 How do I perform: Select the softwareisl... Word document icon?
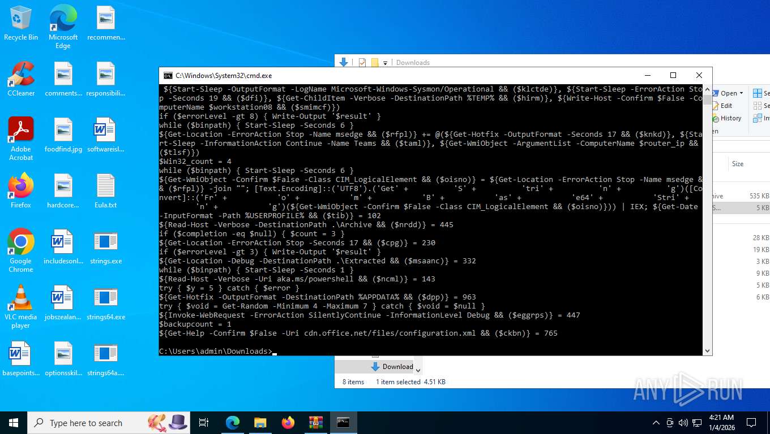click(x=106, y=136)
